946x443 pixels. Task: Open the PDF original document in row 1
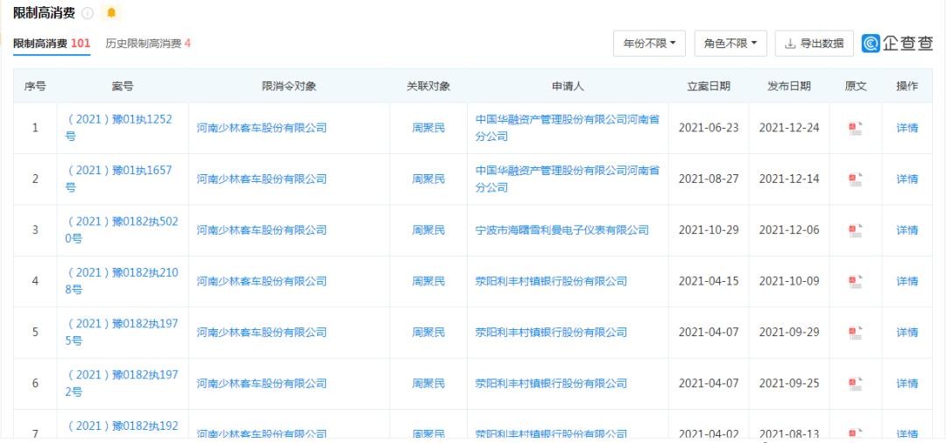pos(855,128)
